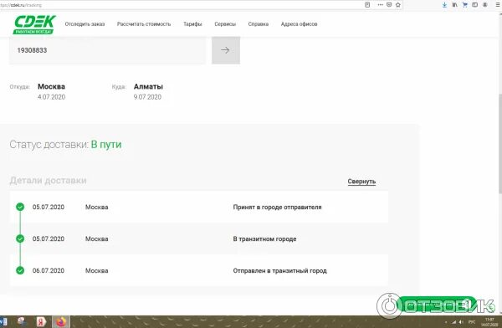Viewport: 502px width, 328px height.
Task: Open 'Справка' menu item
Action: click(258, 24)
